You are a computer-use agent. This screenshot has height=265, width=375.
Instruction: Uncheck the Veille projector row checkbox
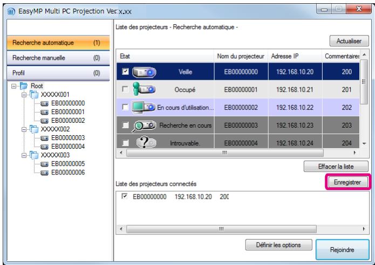pyautogui.click(x=125, y=72)
